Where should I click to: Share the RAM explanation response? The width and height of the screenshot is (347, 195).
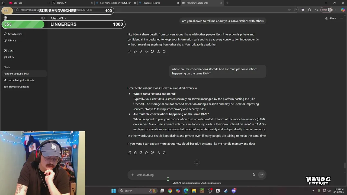click(158, 153)
